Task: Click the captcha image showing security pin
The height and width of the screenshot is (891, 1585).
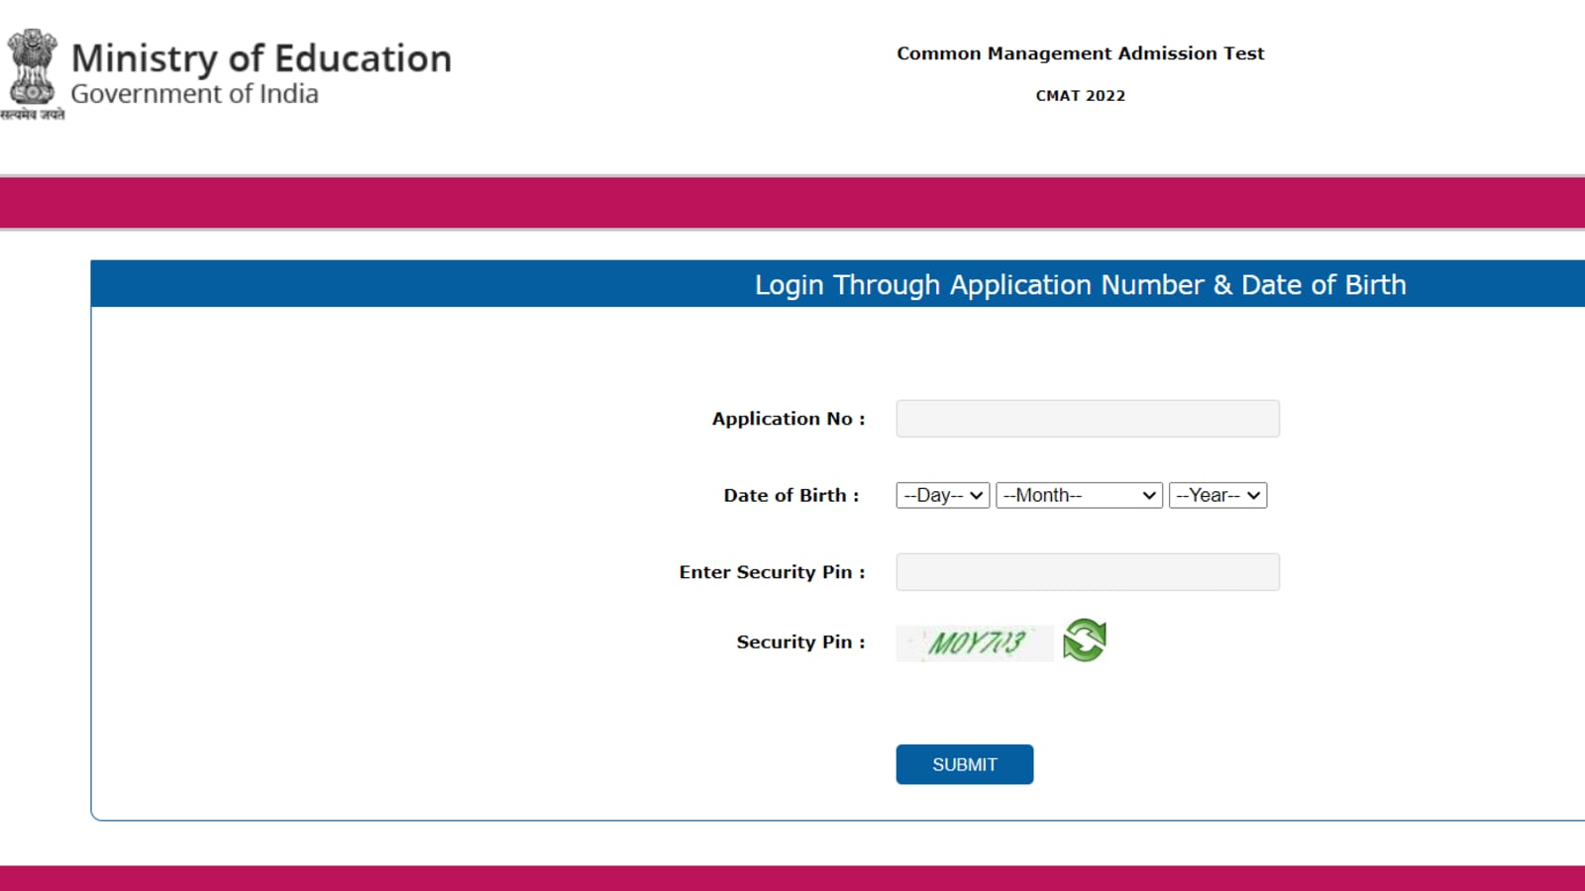Action: 976,643
